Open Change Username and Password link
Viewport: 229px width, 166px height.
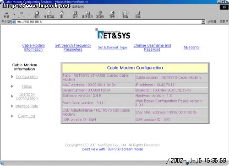click(x=152, y=48)
